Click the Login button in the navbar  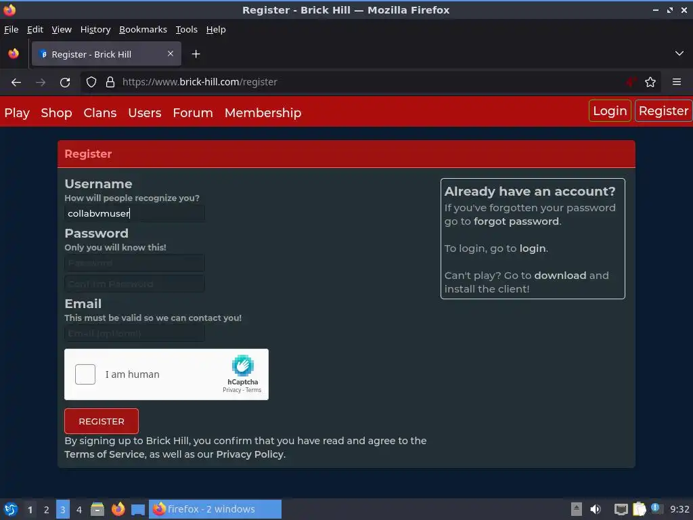(610, 110)
